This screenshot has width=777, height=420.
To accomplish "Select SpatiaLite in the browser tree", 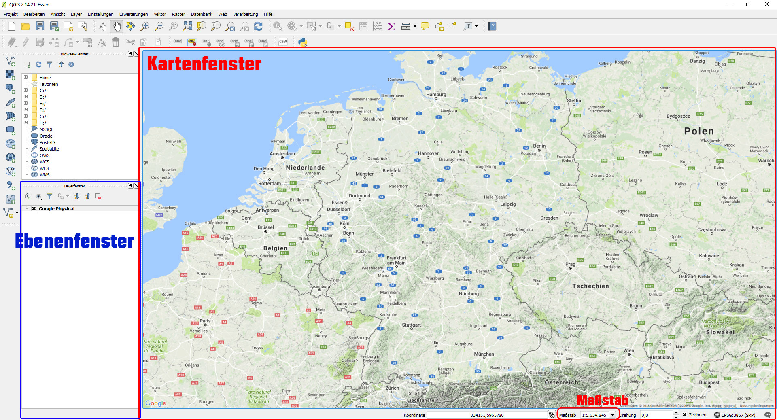I will [49, 149].
